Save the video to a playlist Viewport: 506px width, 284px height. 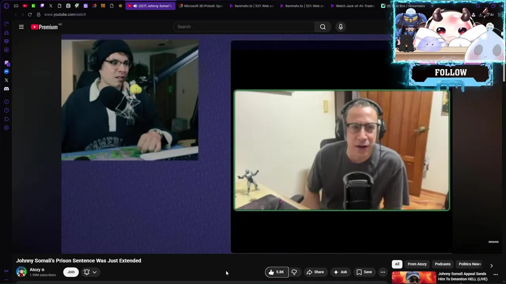364,272
